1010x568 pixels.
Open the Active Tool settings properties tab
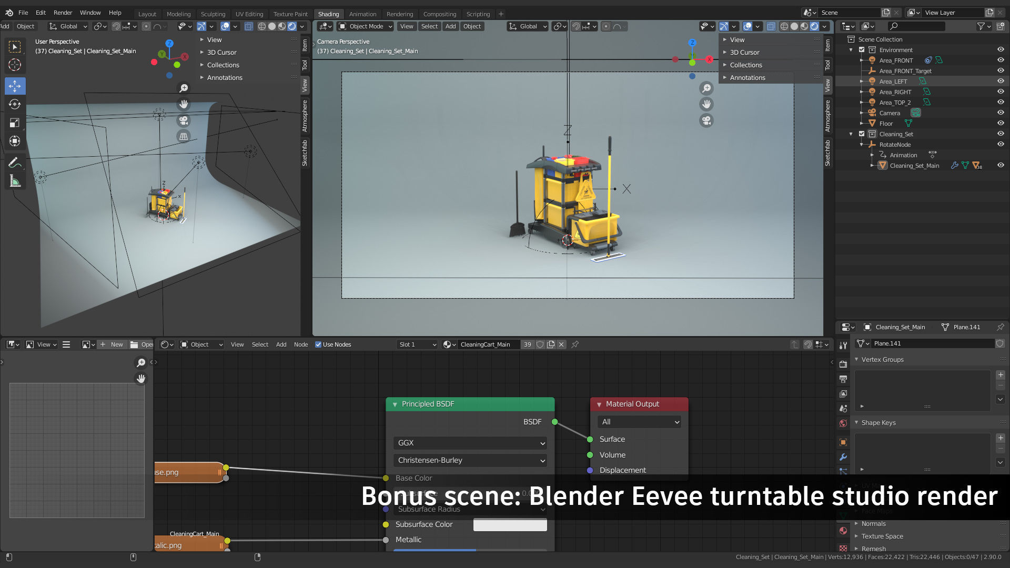coord(843,345)
